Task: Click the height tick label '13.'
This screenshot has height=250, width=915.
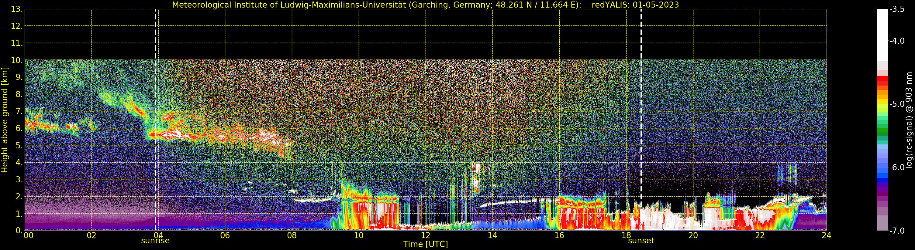Action: 17,9
